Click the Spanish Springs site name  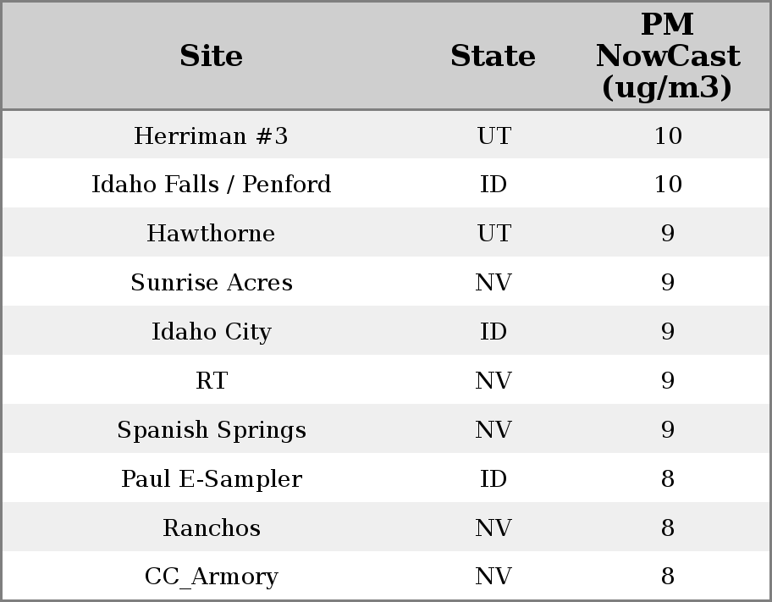pos(211,430)
